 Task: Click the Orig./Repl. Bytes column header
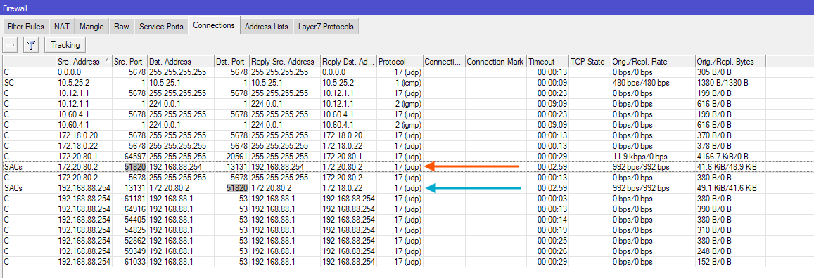click(730, 62)
